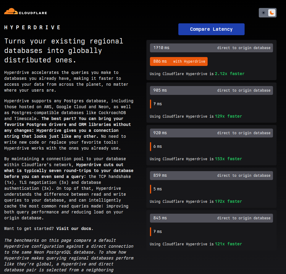286x274 pixels.
Task: Click the Cloudflare cloud logo
Action: [11, 11]
